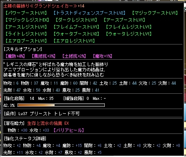The width and height of the screenshot is (186, 157).
Task: Click the フレイムブーストLV1 tag
Action: pos(76,27)
